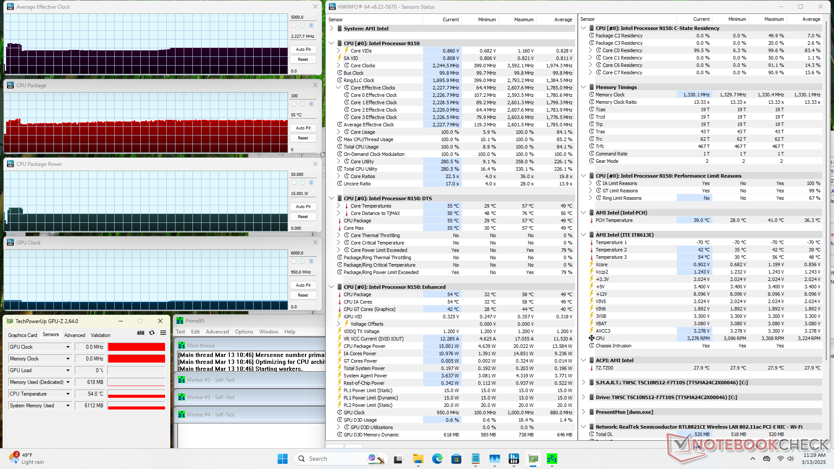The height and width of the screenshot is (469, 834).
Task: Open Microsoft Edge from the taskbar
Action: click(x=437, y=459)
